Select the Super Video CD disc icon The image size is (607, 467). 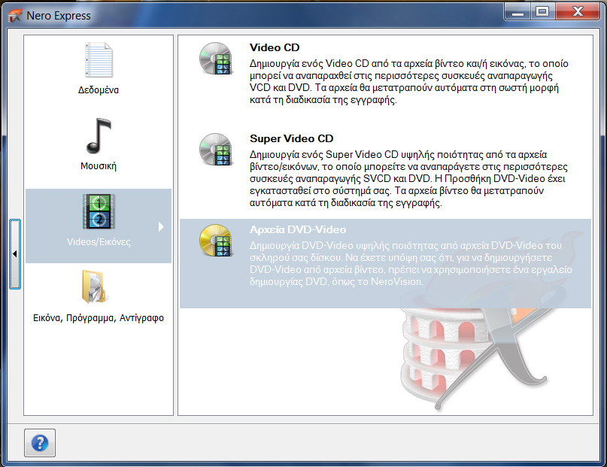(x=216, y=150)
